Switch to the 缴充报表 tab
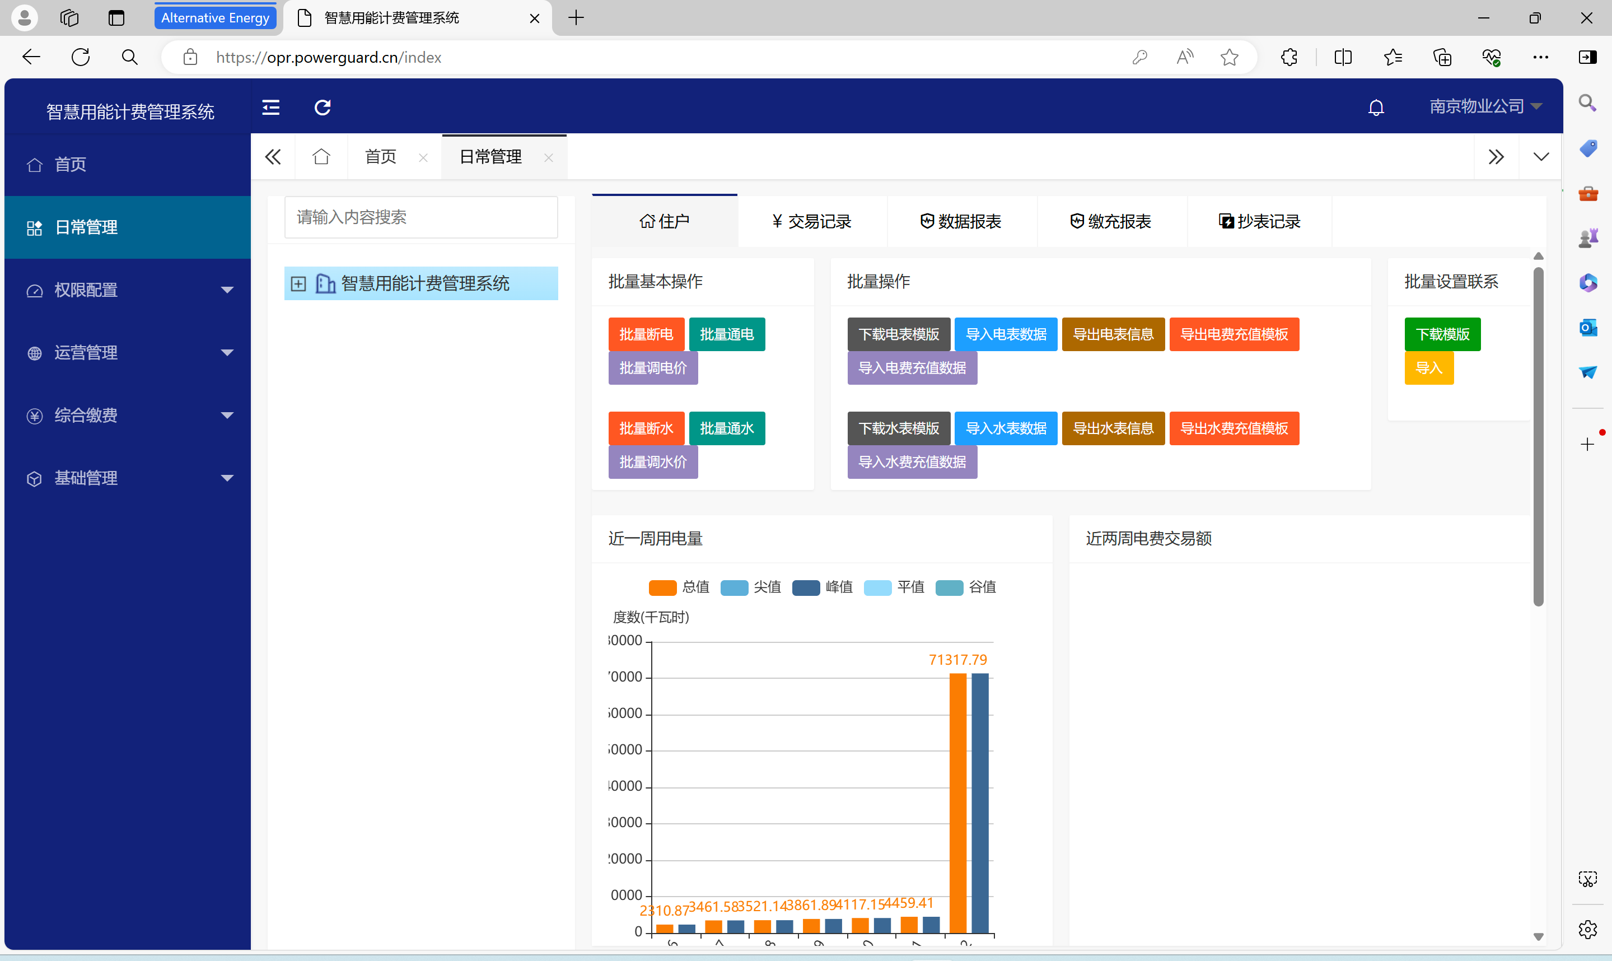 point(1111,221)
